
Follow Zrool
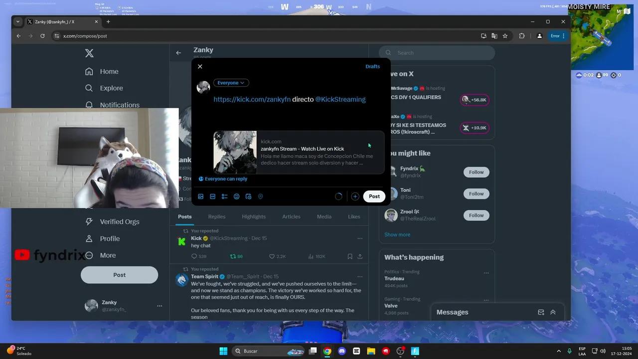tap(476, 215)
